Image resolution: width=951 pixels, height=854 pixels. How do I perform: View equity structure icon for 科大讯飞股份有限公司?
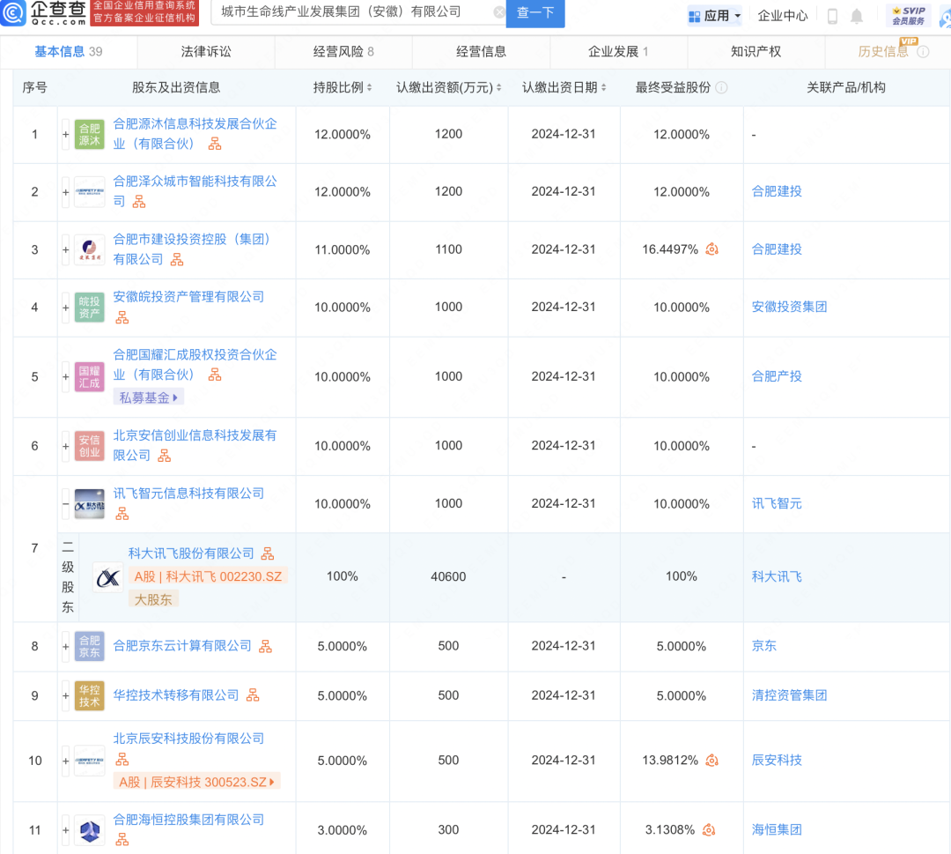[268, 553]
